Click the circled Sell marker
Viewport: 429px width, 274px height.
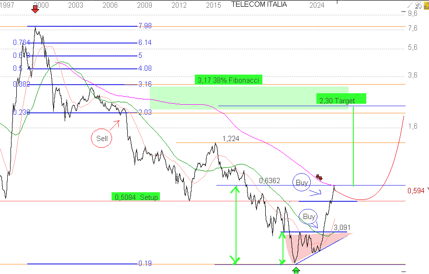102,139
